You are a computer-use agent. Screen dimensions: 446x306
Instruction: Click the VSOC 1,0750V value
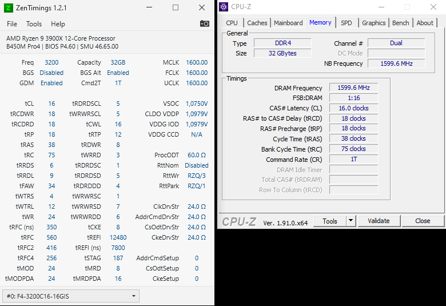pyautogui.click(x=197, y=104)
